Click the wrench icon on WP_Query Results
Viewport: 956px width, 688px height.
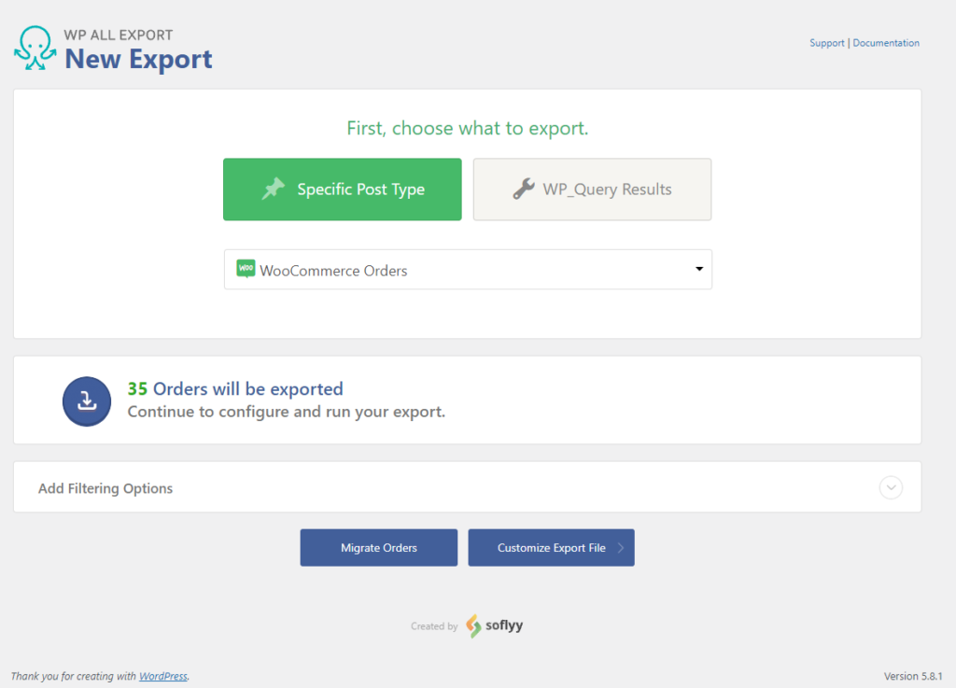click(x=524, y=189)
